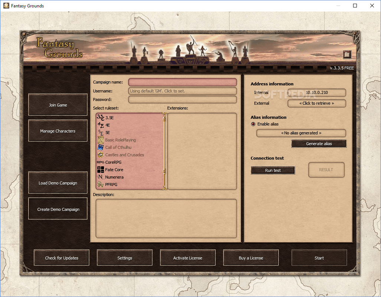
Task: Click the Fate Core ruleset icon
Action: [x=101, y=170]
